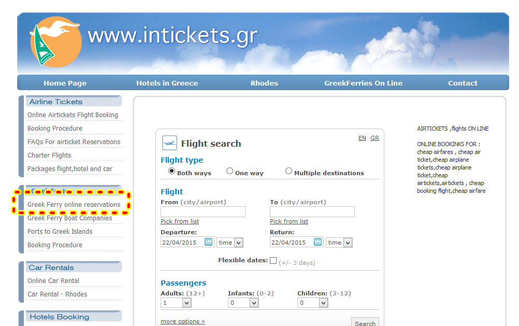Open Car Rental - Rhodes link
The height and width of the screenshot is (326, 519).
(x=57, y=294)
